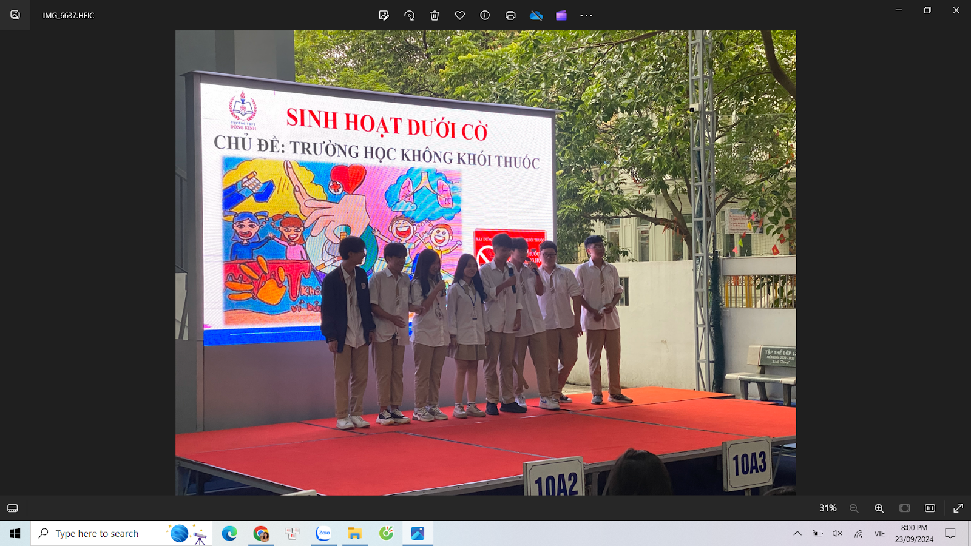Open the Clipchamp video editor icon
The image size is (971, 546).
[561, 15]
